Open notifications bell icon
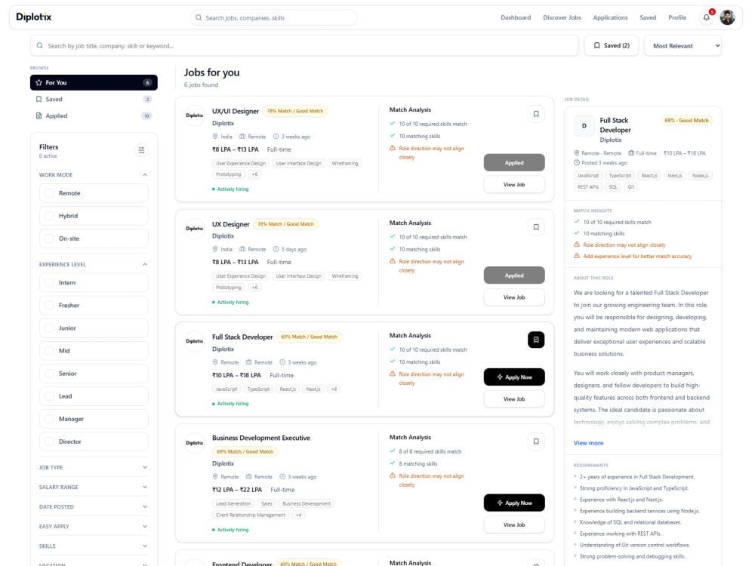 707,17
